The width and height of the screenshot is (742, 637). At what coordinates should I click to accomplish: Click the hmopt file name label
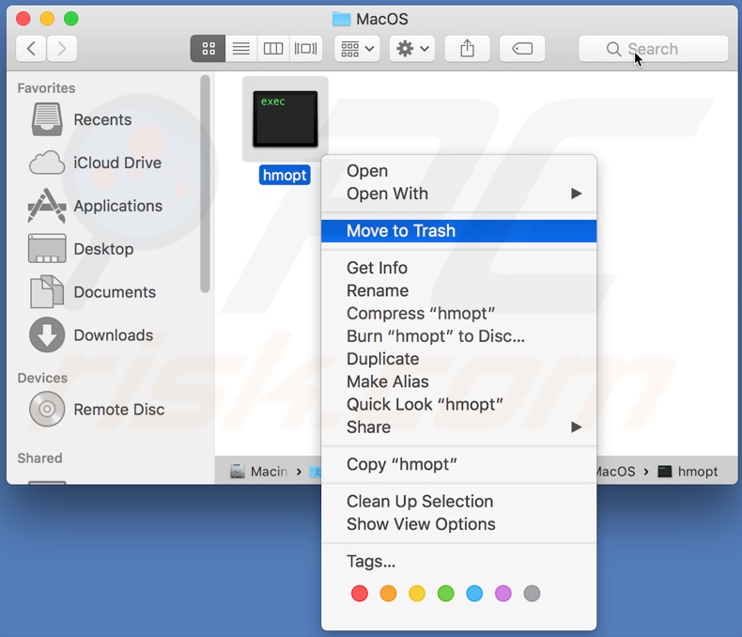pos(285,175)
